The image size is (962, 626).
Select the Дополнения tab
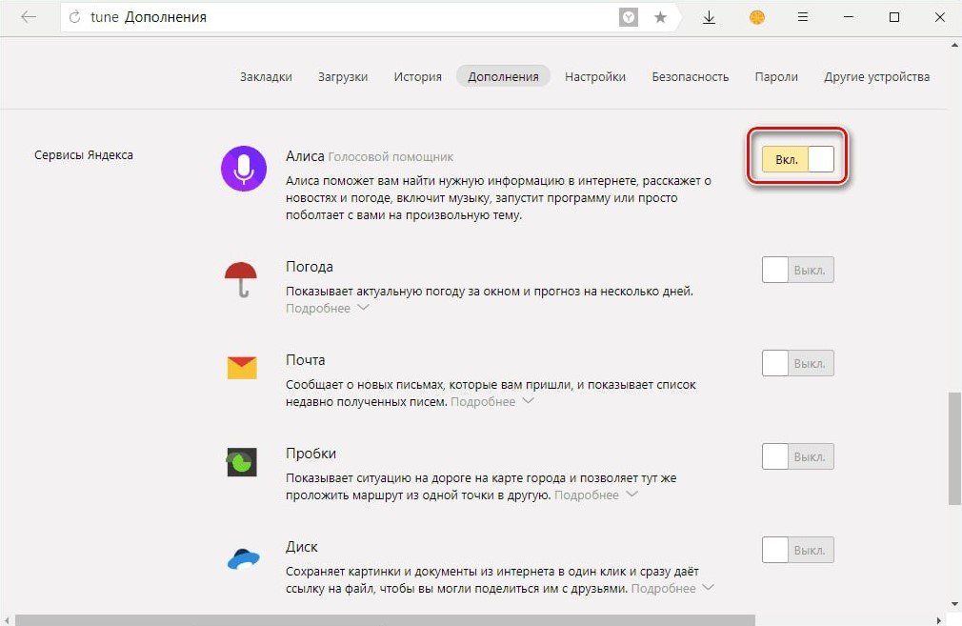503,77
